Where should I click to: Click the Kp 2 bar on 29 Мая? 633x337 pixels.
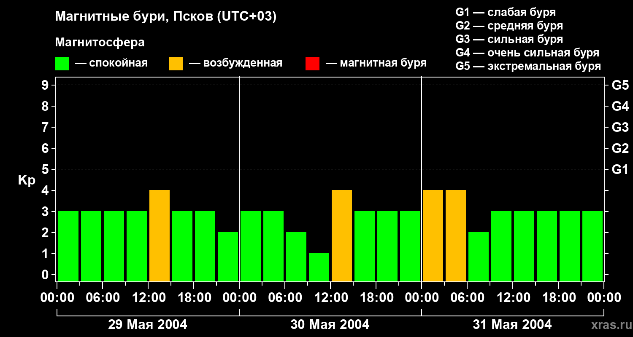[x=228, y=257]
